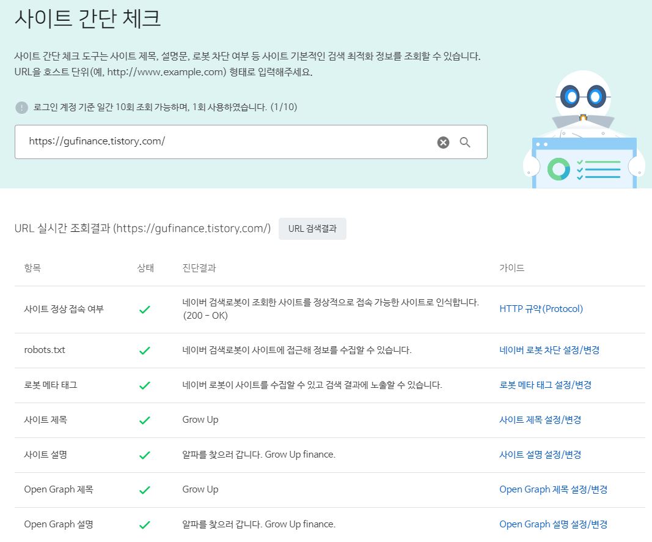Select the 로봇 메타 태그 row label

(x=50, y=385)
